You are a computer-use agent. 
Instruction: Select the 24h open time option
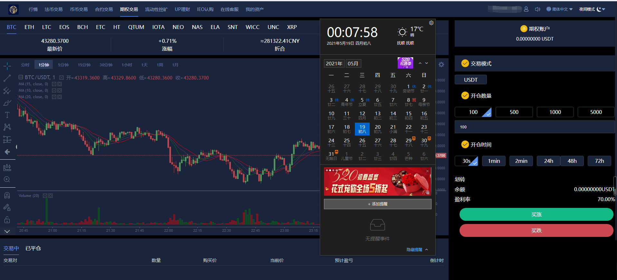pyautogui.click(x=548, y=161)
